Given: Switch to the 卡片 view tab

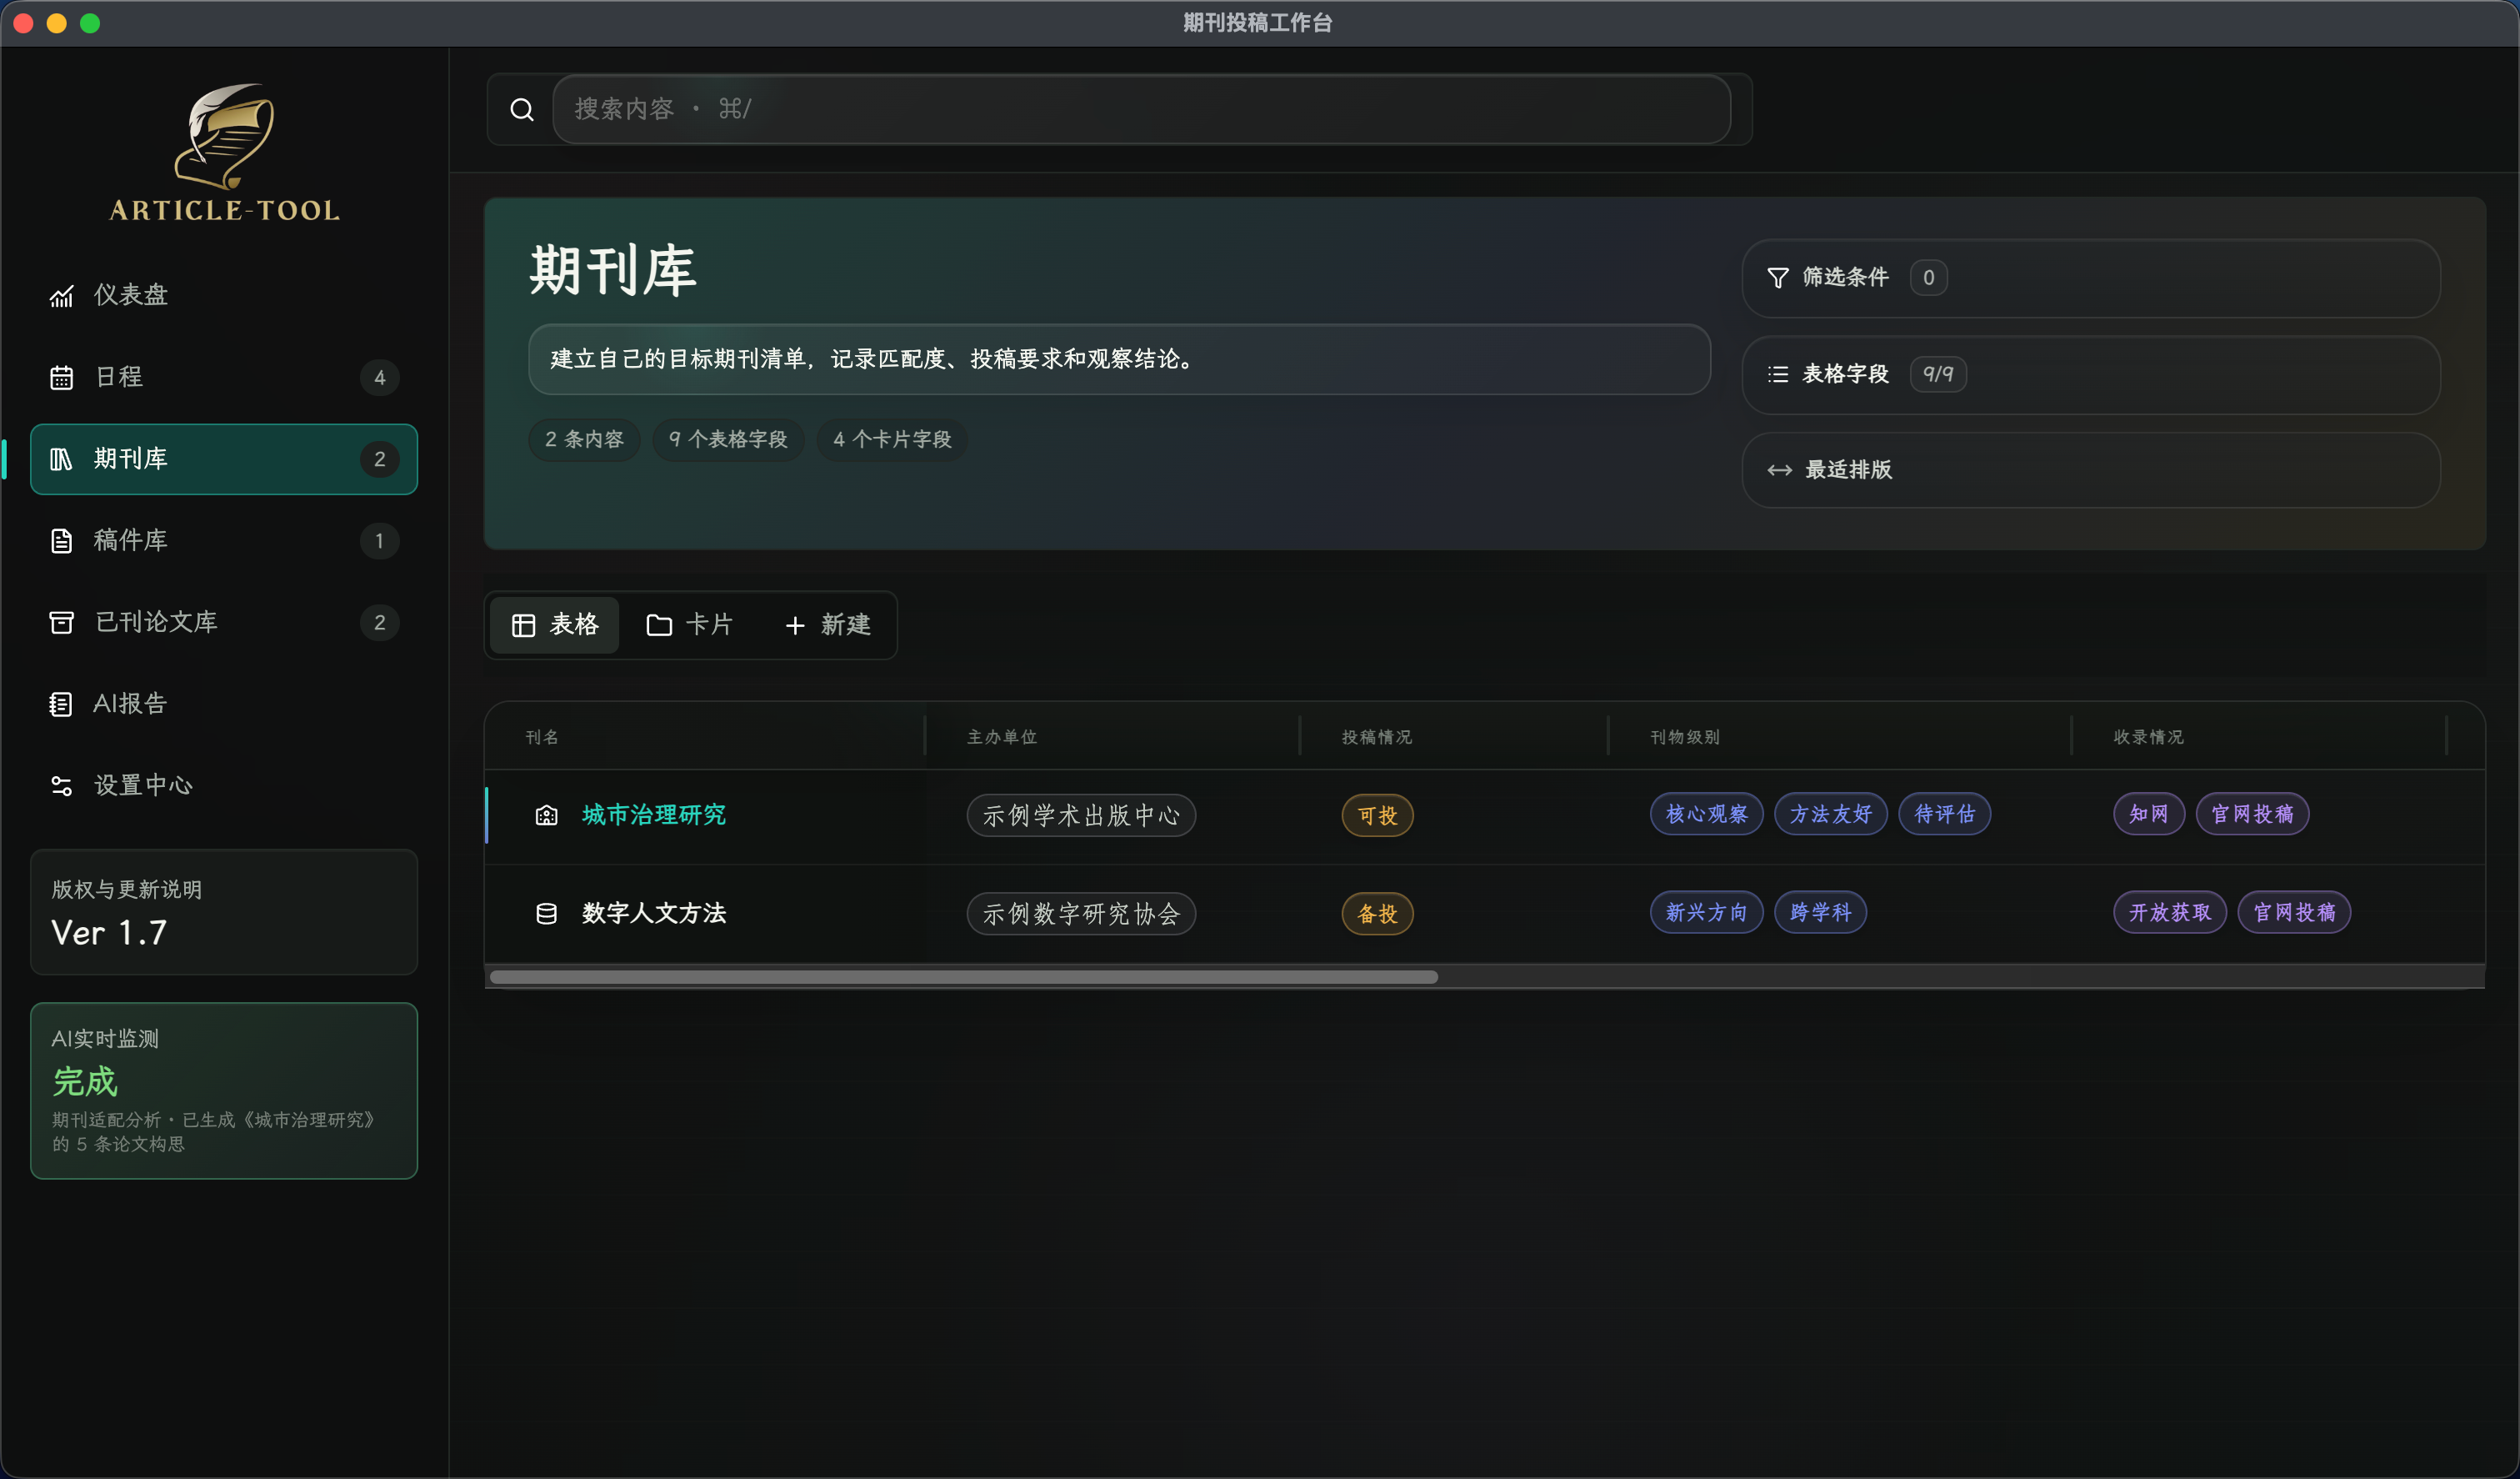Looking at the screenshot, I should point(689,625).
